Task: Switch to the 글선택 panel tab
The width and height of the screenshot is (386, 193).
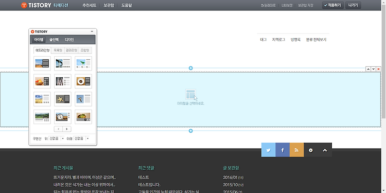Action: pyautogui.click(x=54, y=40)
